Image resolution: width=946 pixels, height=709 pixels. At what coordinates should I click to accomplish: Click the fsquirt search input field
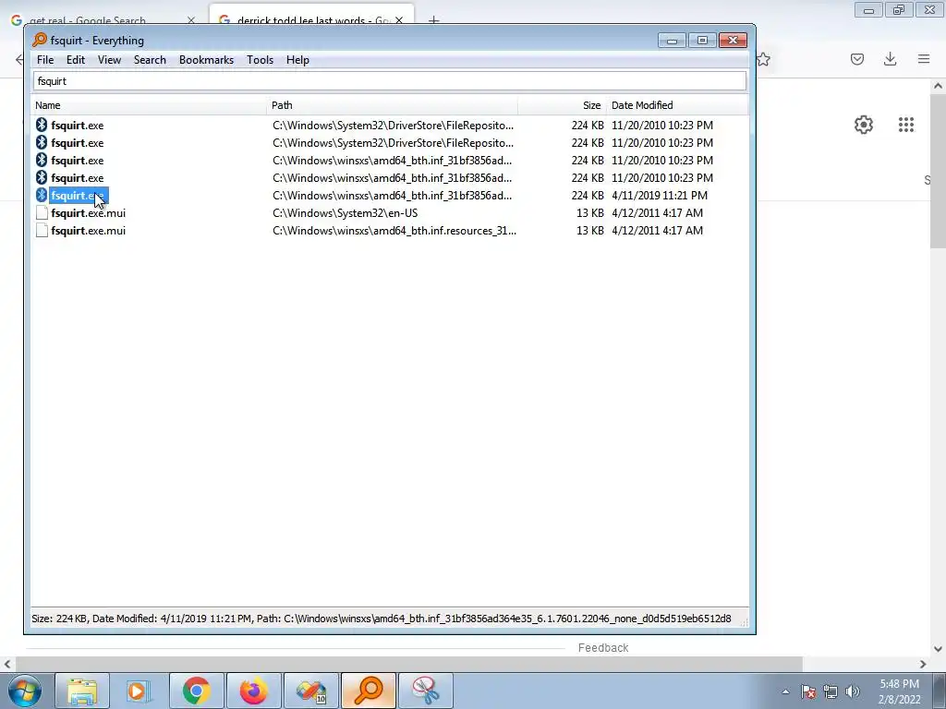(390, 81)
